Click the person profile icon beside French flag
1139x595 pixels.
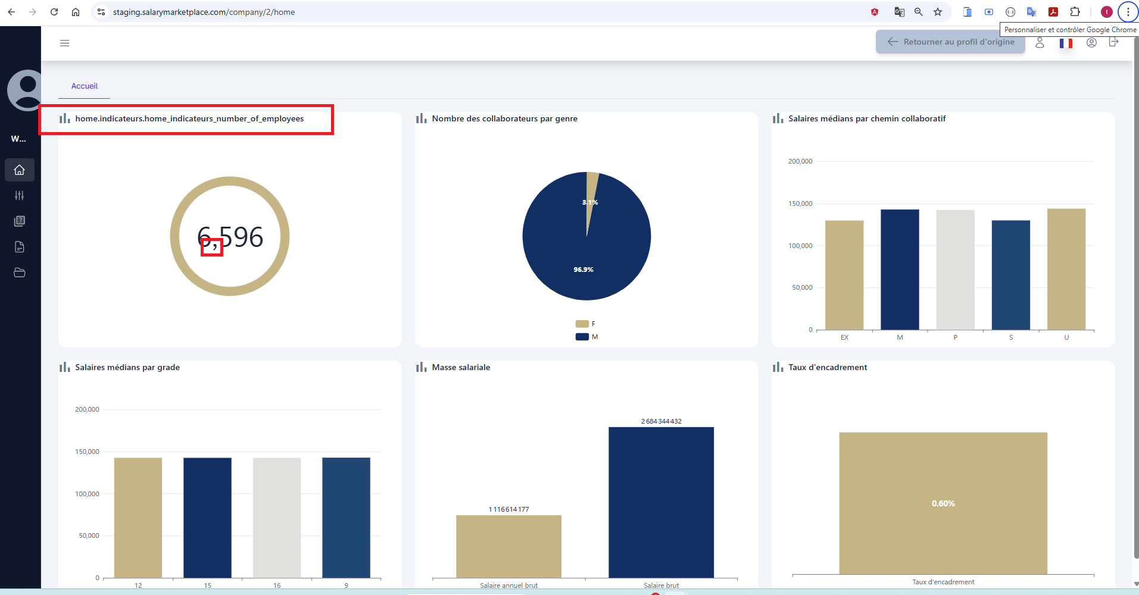coord(1040,43)
